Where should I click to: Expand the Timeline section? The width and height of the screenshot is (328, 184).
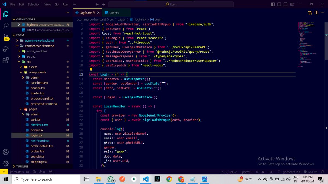pos(22,167)
